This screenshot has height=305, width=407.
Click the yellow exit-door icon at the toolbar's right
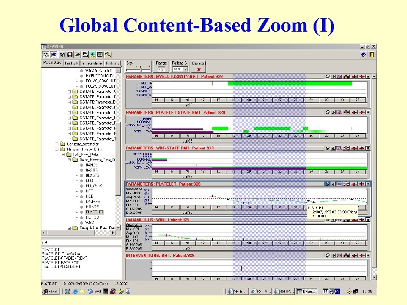point(371,55)
